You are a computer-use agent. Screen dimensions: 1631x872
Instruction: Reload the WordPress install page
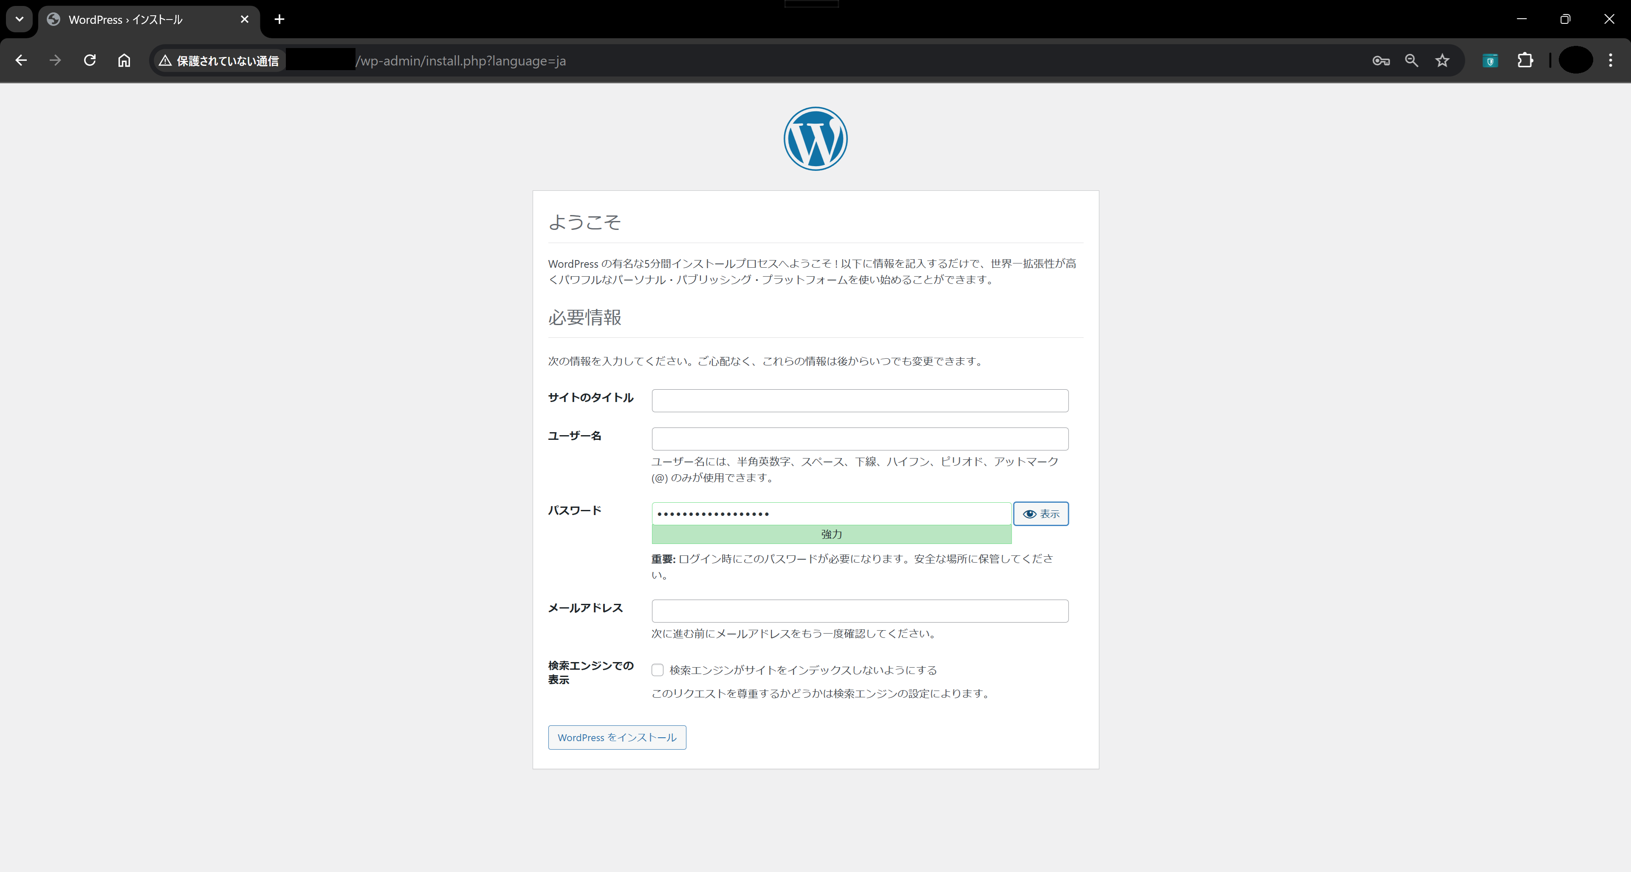tap(90, 60)
